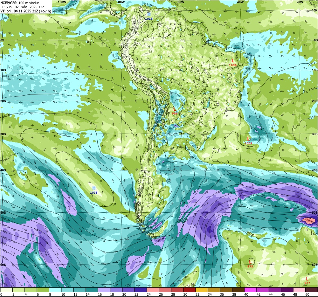Screen dimensions: 318x297
Task: Pick the 46–48 dark purple legend swatch
Action: pyautogui.click(x=287, y=290)
